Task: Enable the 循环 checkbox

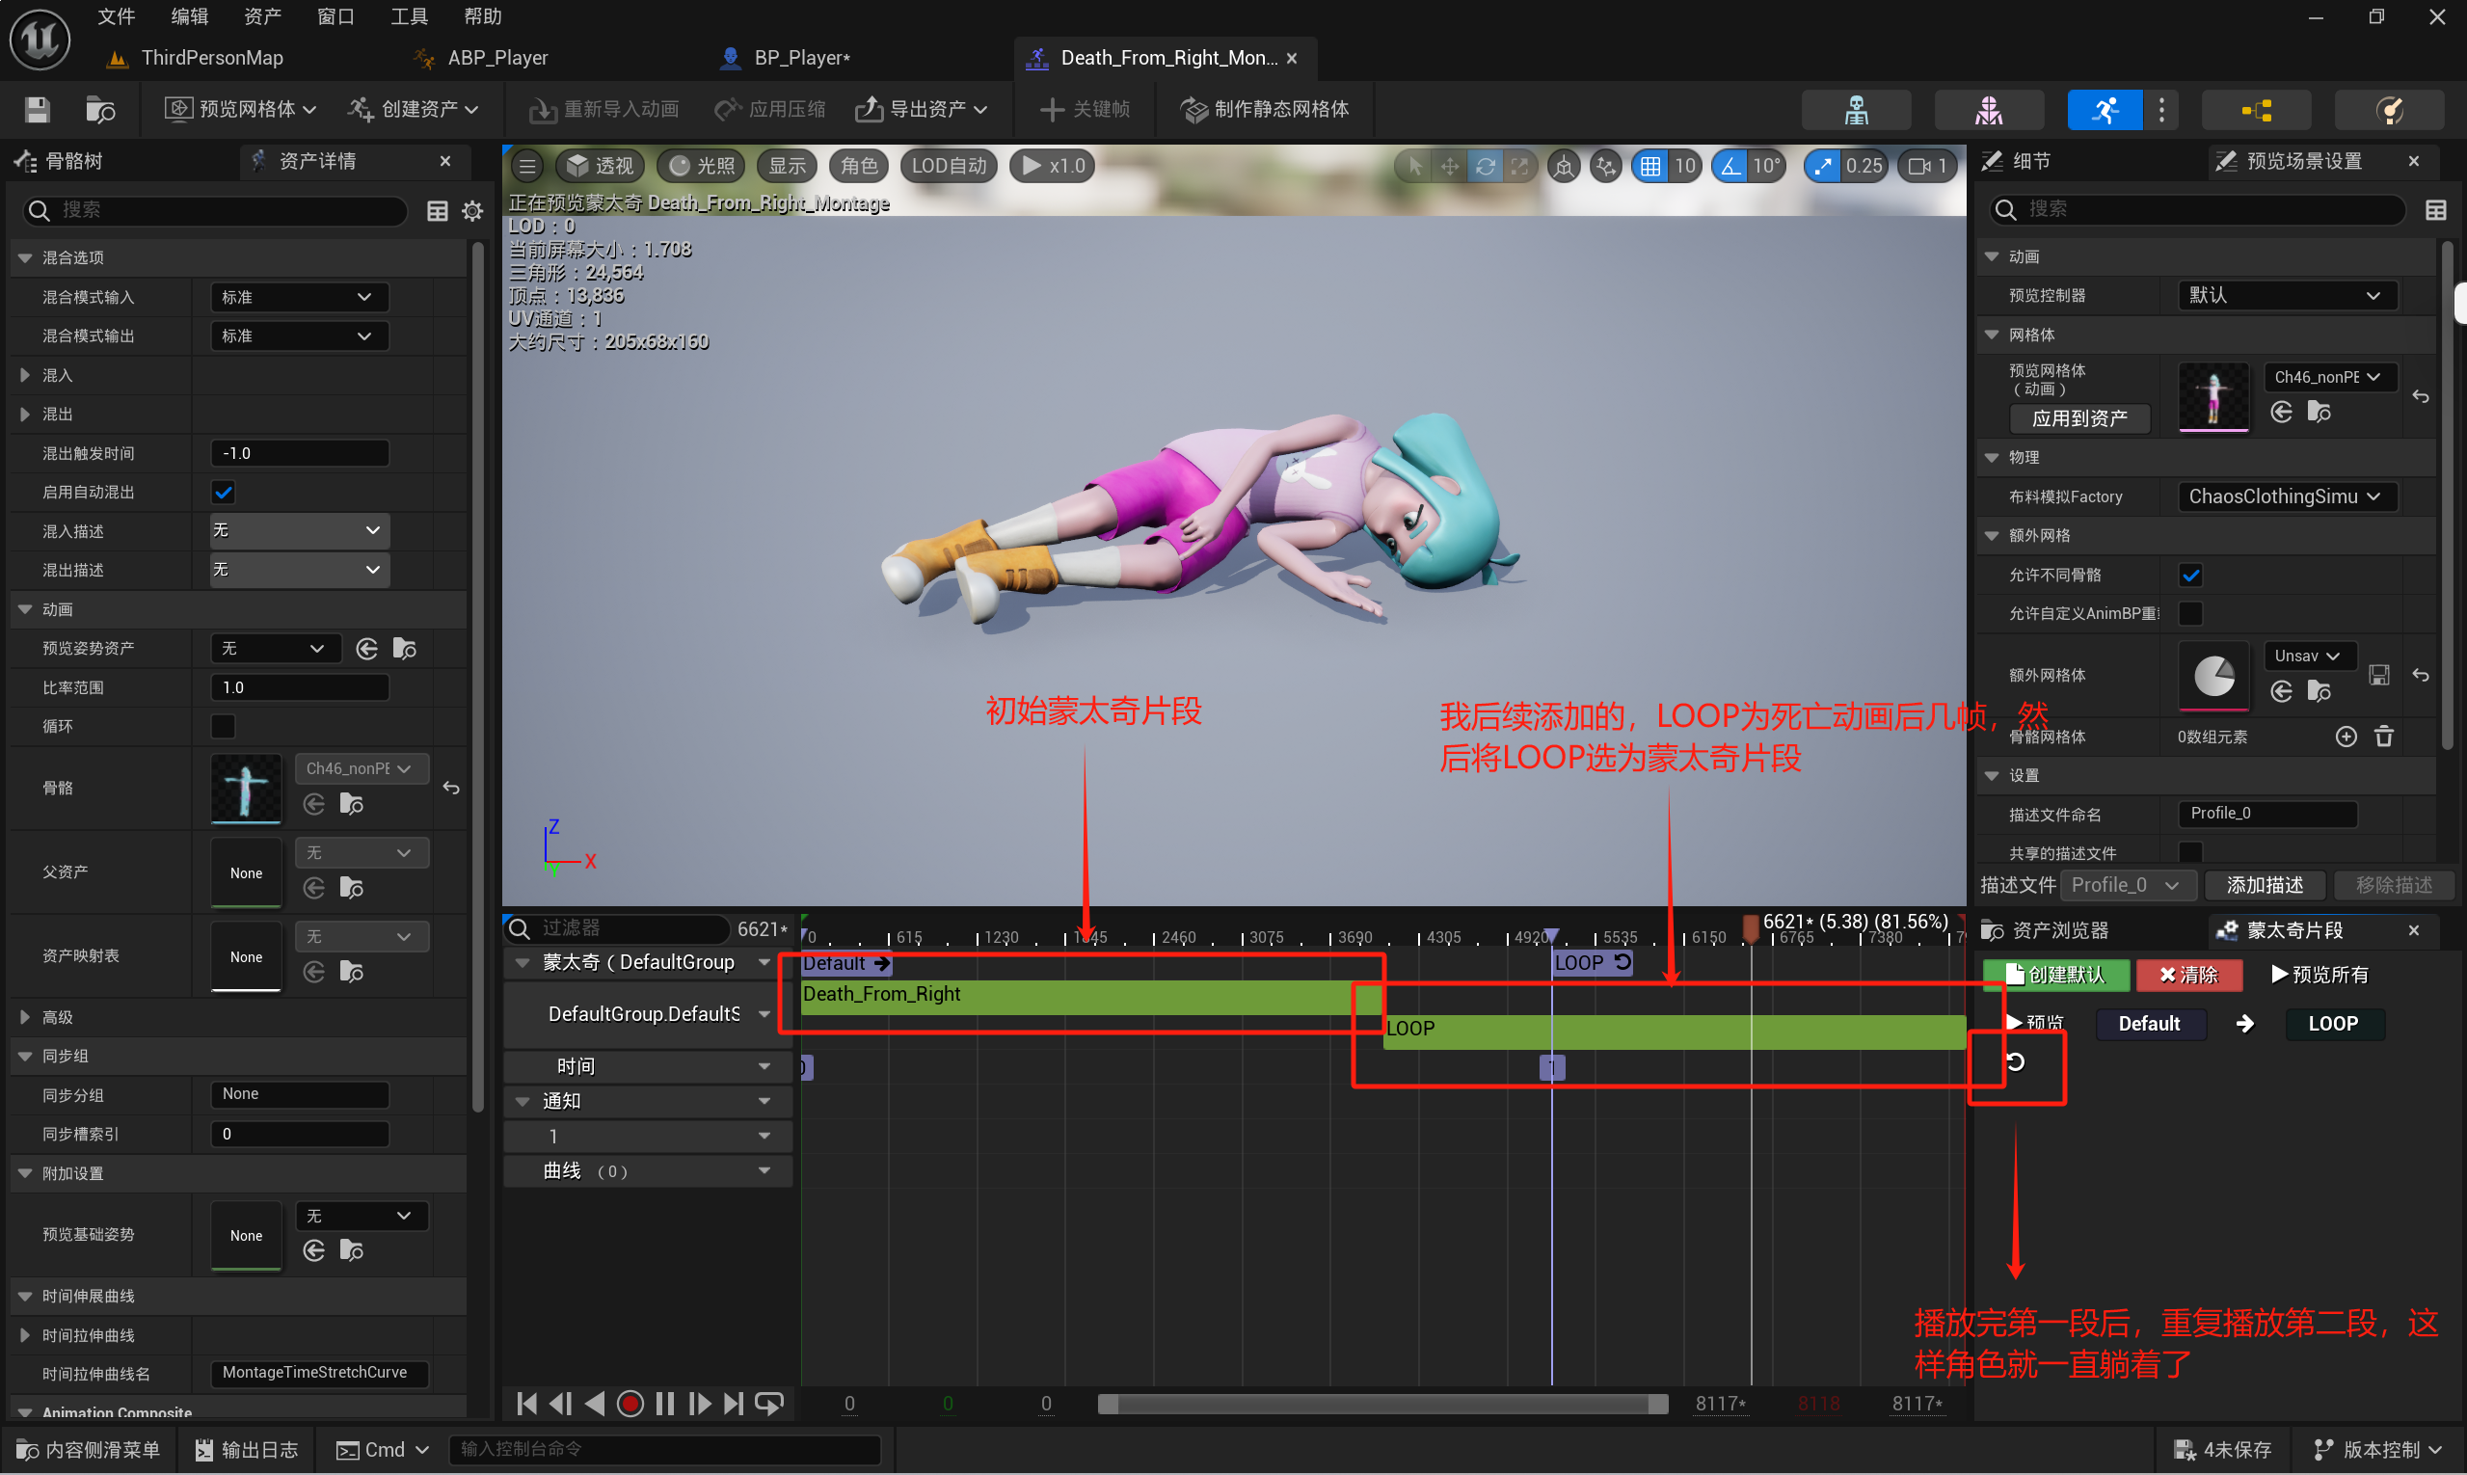Action: point(224,727)
